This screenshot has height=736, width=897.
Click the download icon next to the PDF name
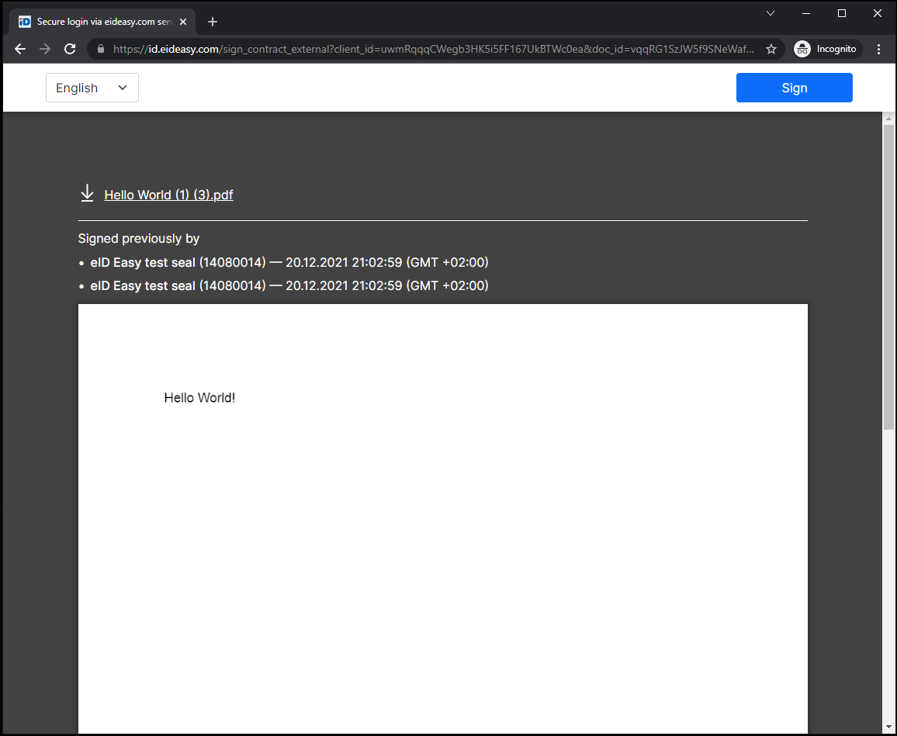(x=87, y=193)
